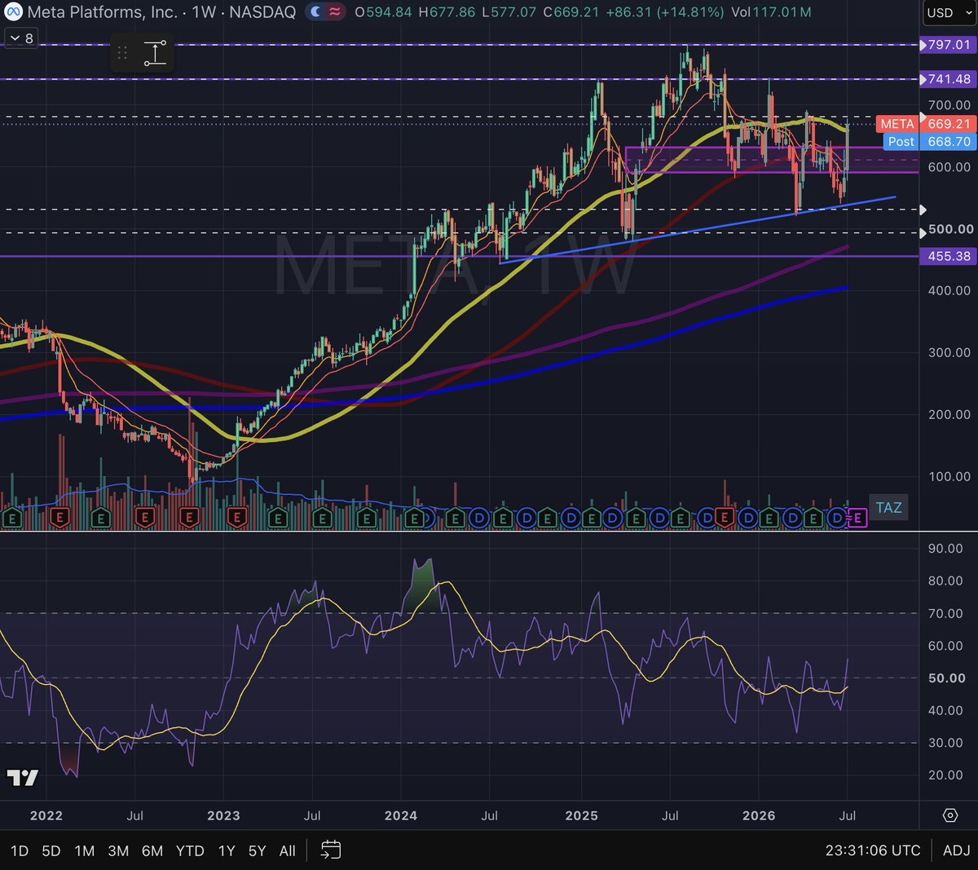Select the price range measuring tool icon
The image size is (978, 870).
coord(155,54)
